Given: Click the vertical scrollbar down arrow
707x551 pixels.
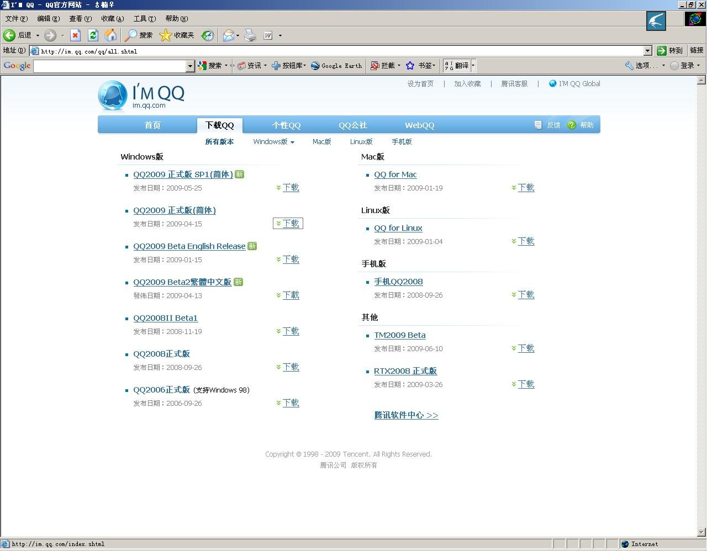Looking at the screenshot, I should (702, 532).
